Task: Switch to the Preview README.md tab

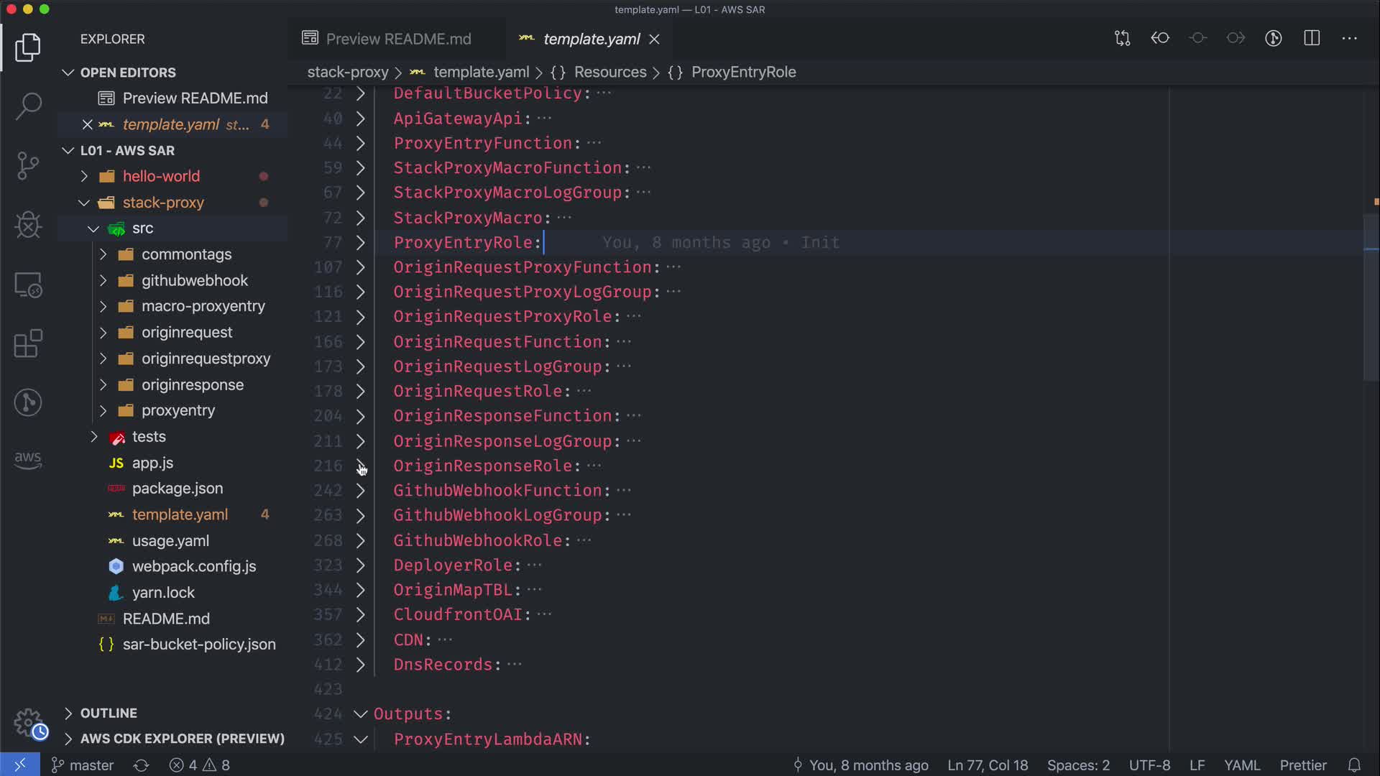Action: [397, 39]
